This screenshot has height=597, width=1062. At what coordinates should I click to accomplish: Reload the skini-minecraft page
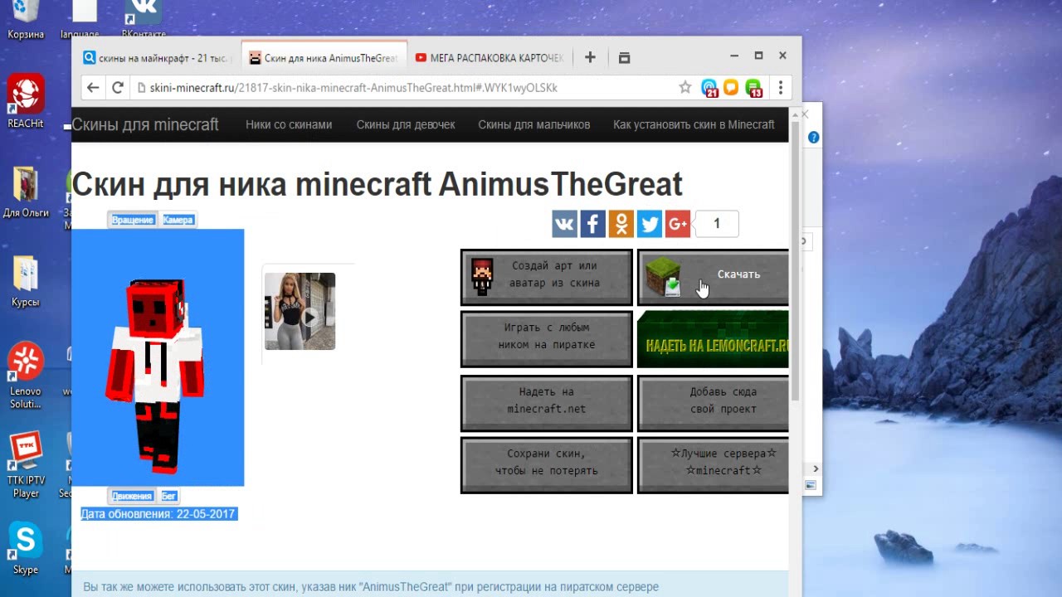point(118,87)
